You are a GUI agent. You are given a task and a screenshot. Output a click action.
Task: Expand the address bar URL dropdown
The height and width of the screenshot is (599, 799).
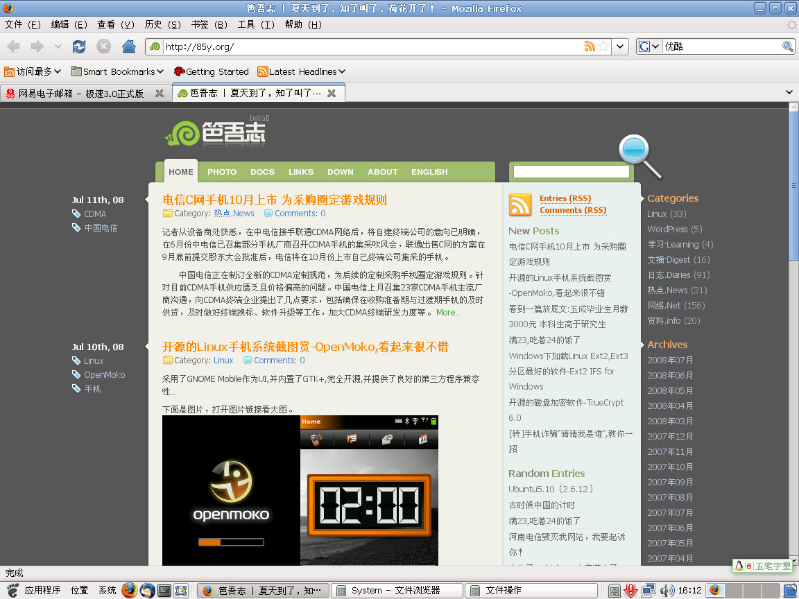[619, 46]
